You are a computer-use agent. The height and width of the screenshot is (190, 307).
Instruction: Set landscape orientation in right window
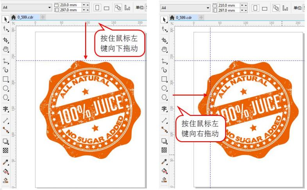click(x=264, y=9)
